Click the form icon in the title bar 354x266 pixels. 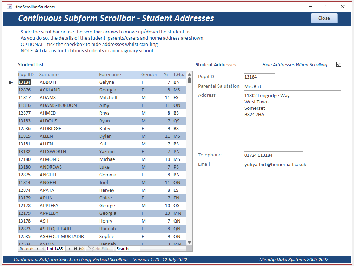click(9, 7)
